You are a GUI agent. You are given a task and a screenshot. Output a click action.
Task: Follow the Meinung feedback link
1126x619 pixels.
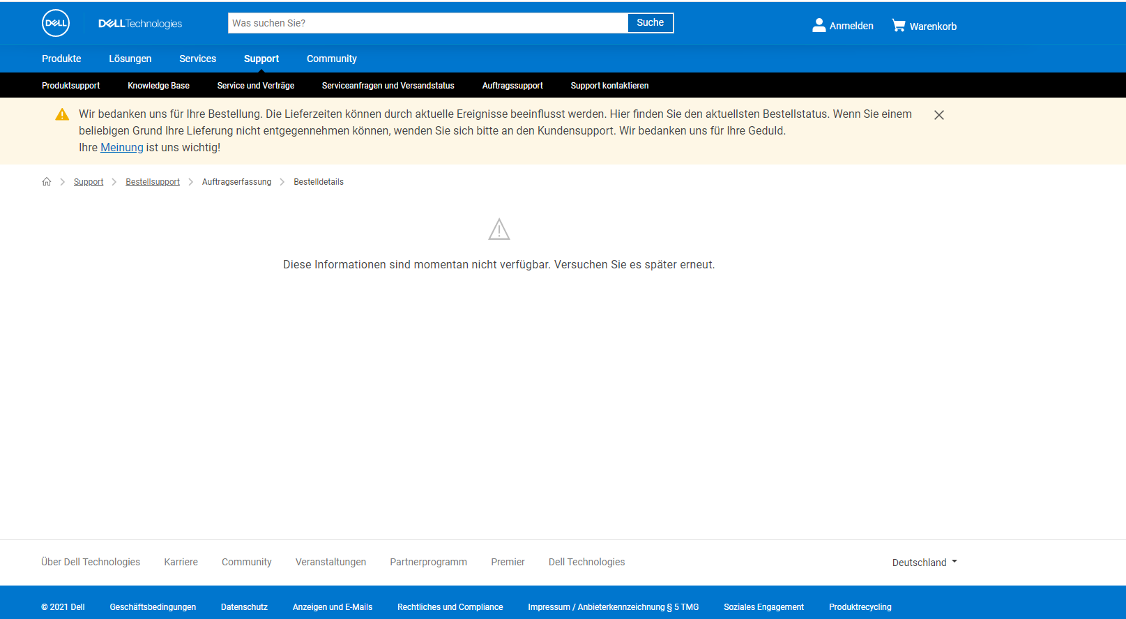click(x=122, y=148)
